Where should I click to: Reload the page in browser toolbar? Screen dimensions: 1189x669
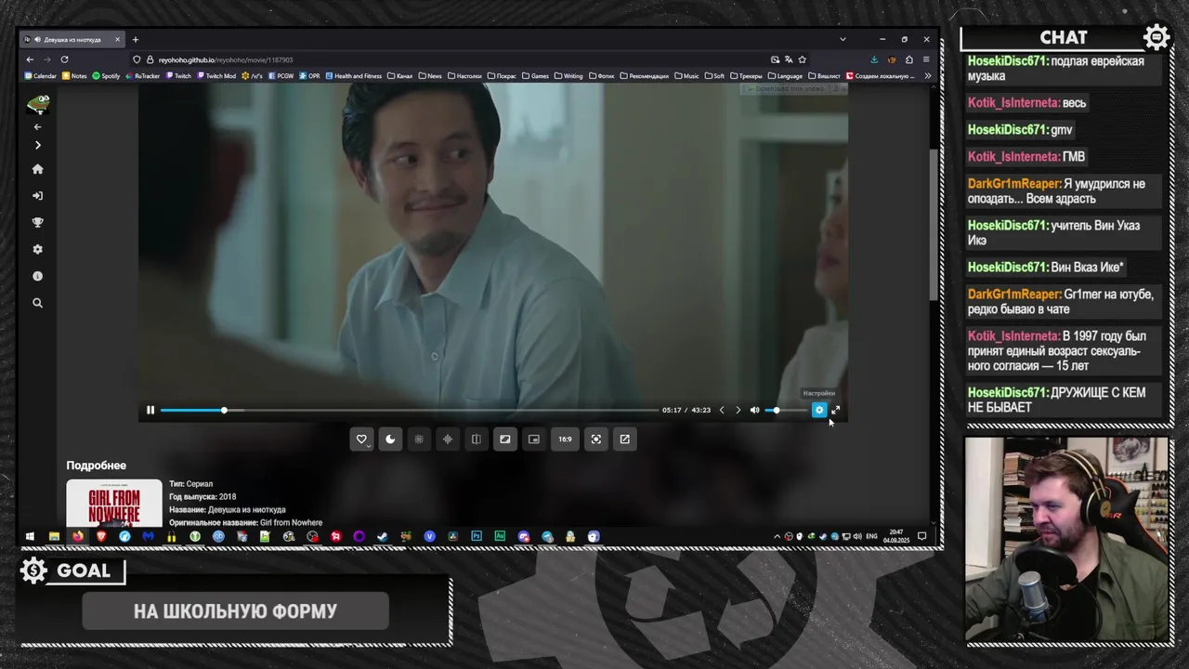point(64,59)
